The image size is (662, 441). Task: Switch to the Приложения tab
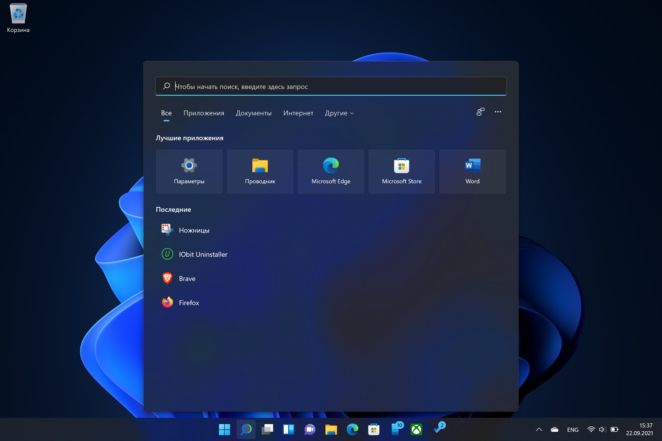203,113
